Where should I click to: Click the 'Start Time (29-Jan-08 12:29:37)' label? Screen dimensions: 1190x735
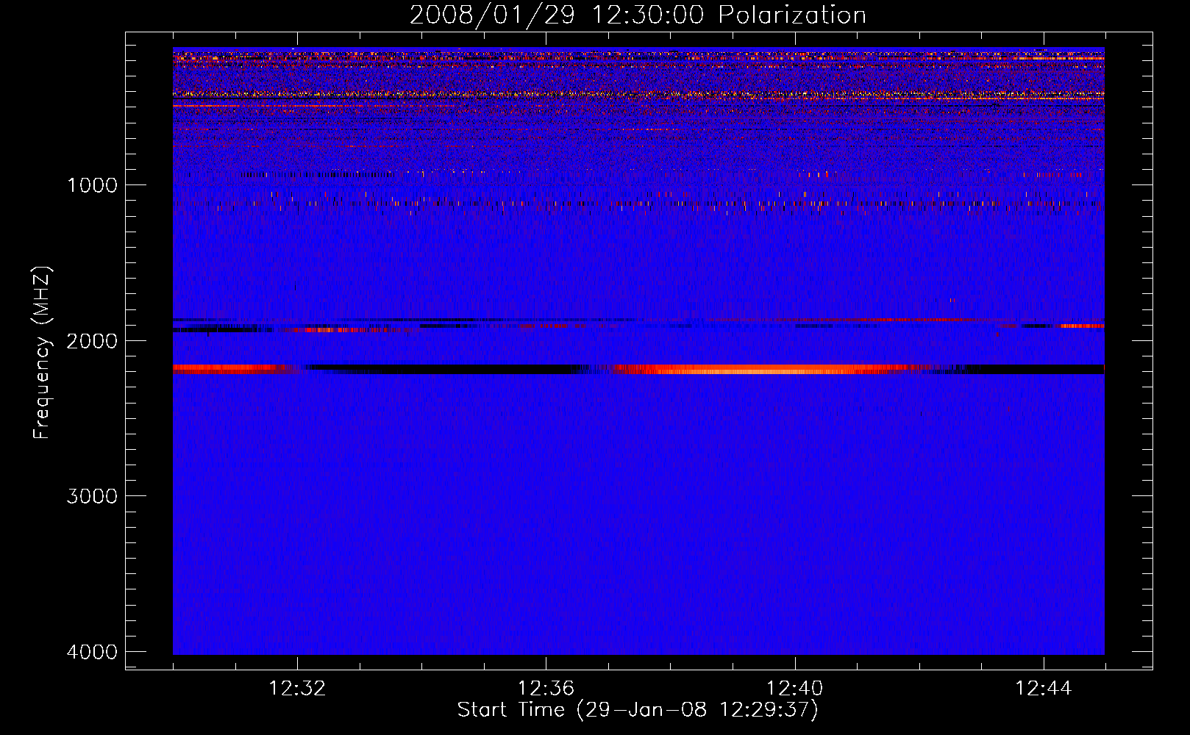pos(638,710)
